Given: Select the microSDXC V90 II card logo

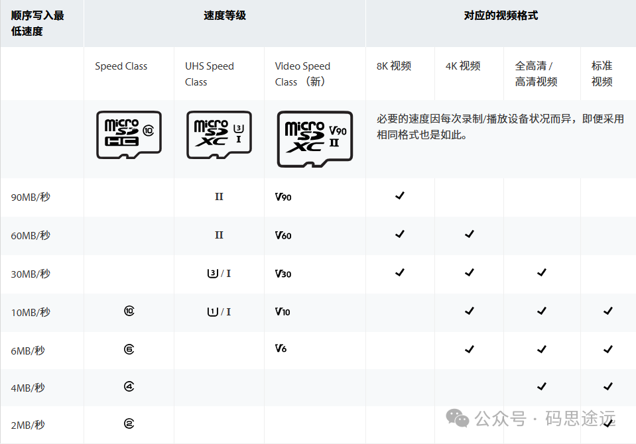Looking at the screenshot, I should pos(314,139).
